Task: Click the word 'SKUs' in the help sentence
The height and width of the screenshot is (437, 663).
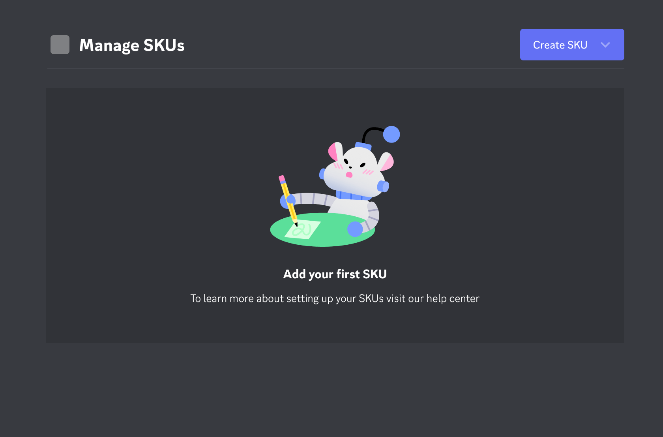Action: coord(371,298)
